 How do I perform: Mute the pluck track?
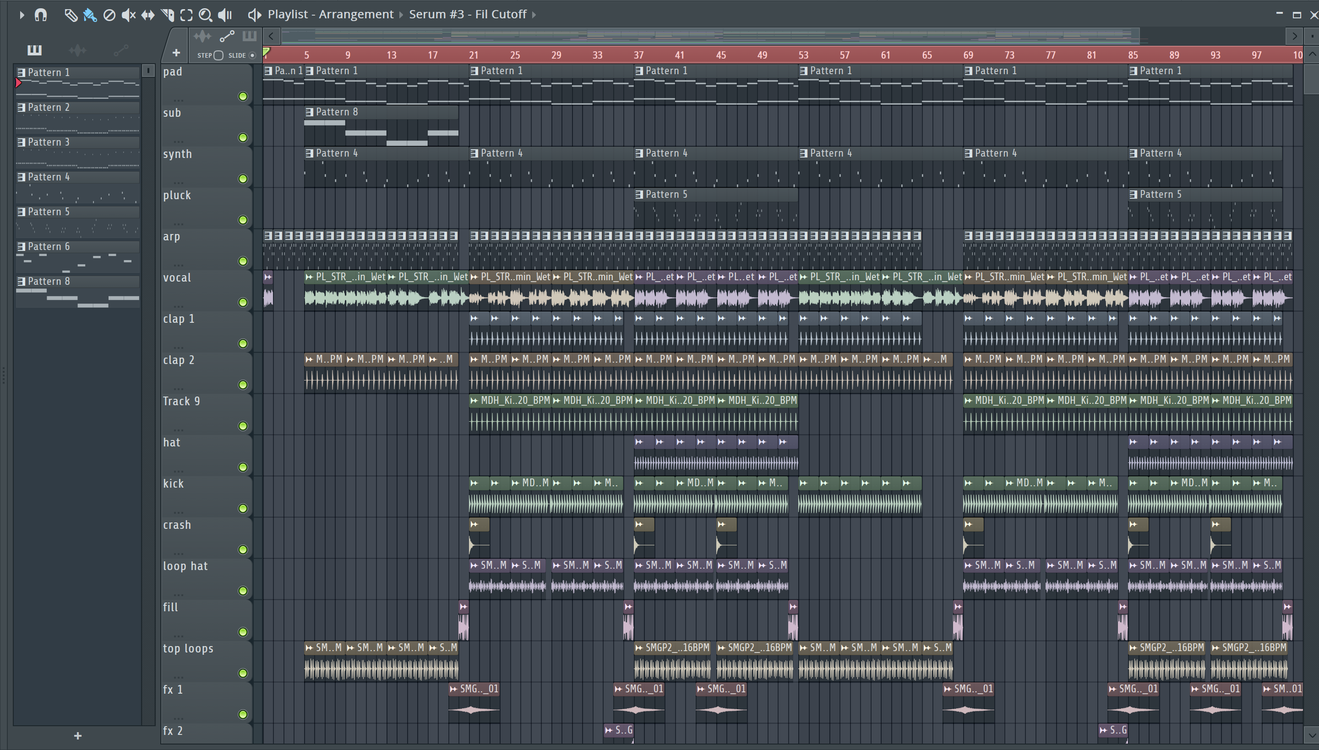click(243, 220)
